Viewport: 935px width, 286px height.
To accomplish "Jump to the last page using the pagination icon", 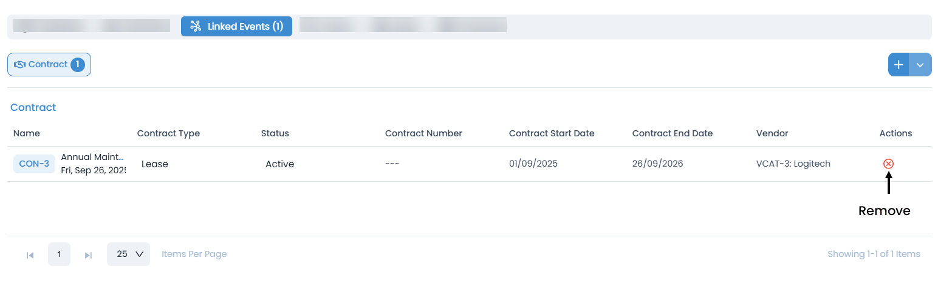I will [x=88, y=255].
